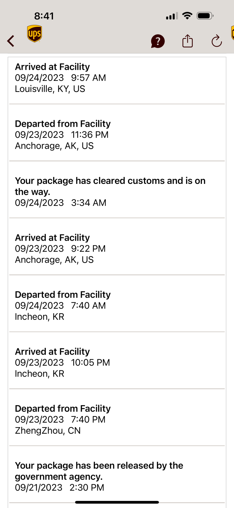234x508 pixels.
Task: Tap the Wi-Fi status icon
Action: click(187, 16)
